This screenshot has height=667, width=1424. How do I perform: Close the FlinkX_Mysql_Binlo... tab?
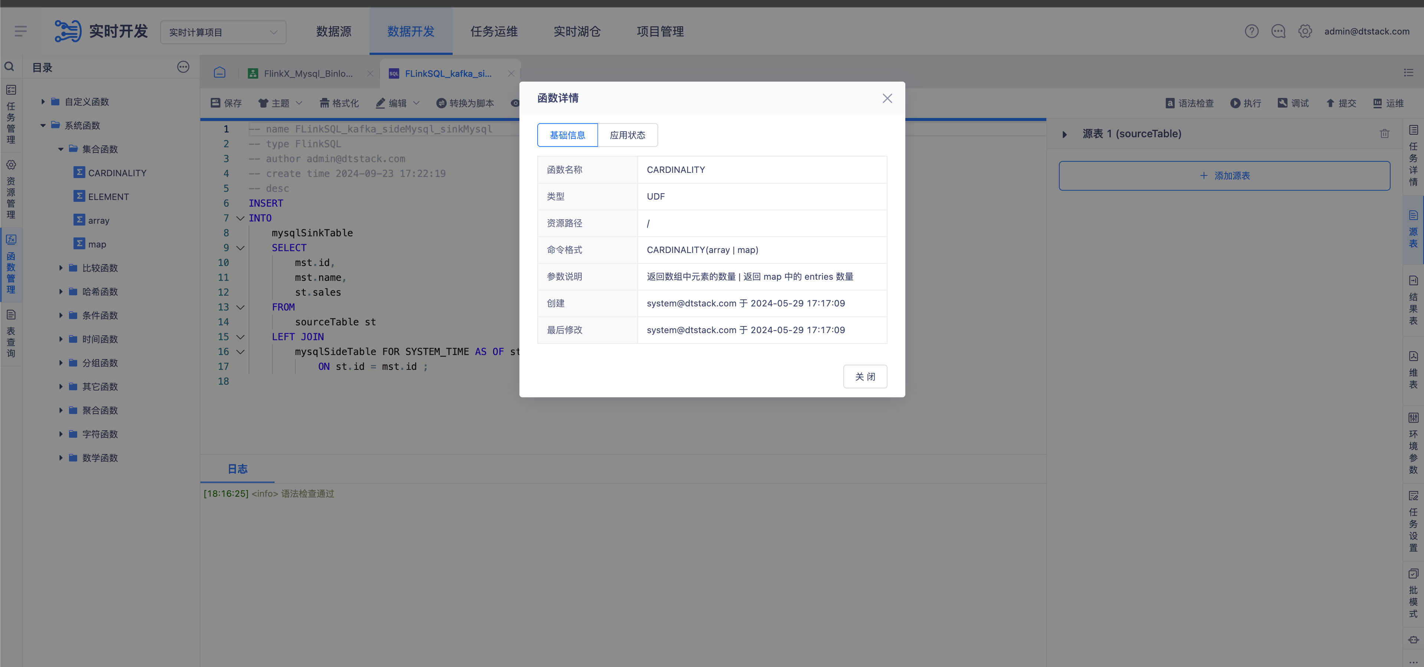click(x=370, y=73)
